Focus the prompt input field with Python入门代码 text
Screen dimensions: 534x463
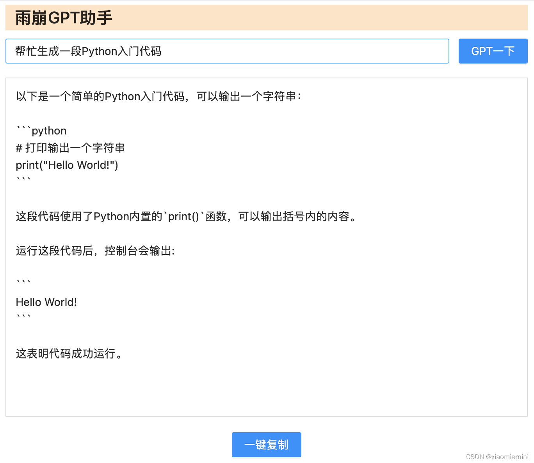tap(227, 51)
